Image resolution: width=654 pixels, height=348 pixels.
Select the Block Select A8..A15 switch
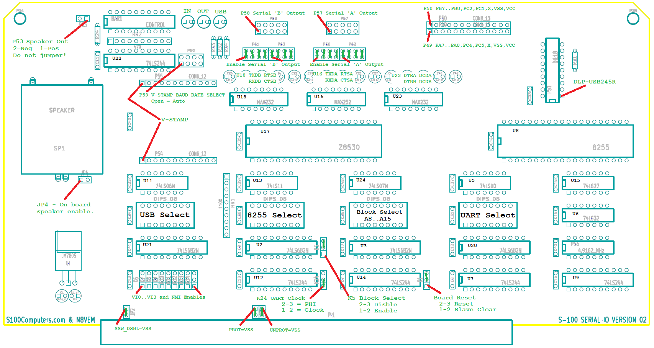[x=378, y=215]
